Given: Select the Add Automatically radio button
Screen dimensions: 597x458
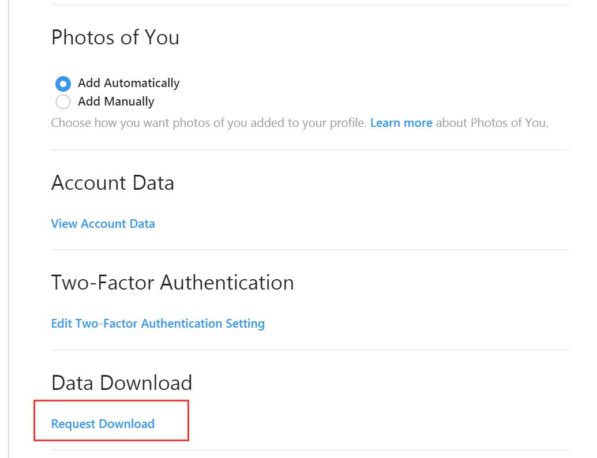Looking at the screenshot, I should (x=63, y=84).
